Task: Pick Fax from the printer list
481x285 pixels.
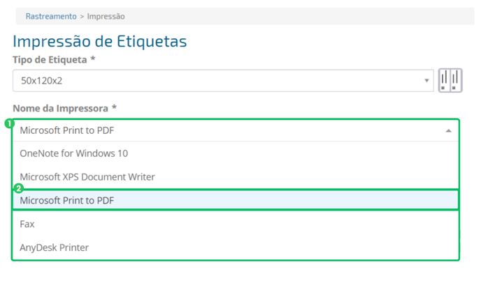Action: pos(236,224)
